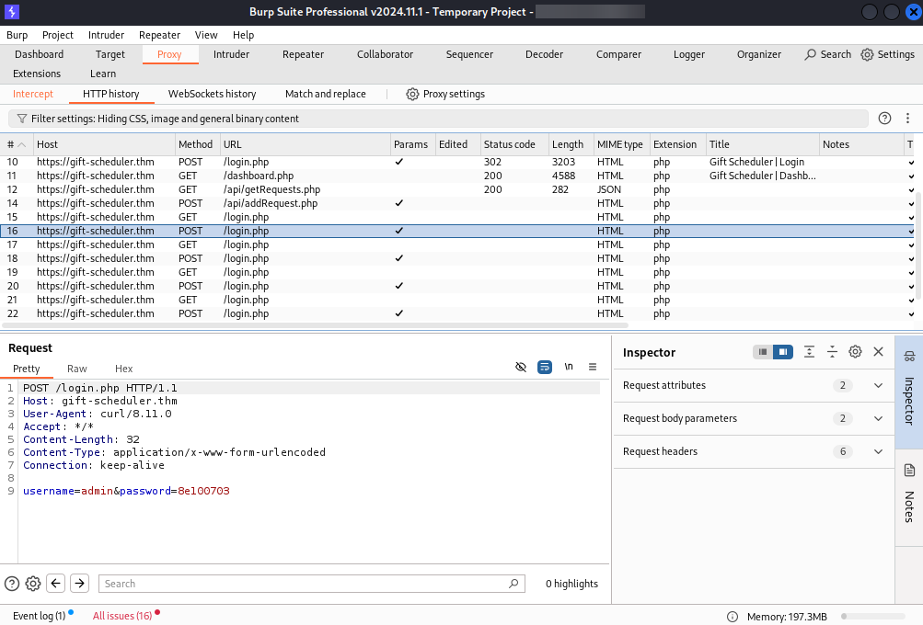Click the magnifier icon beside Search in the top bar
Image resolution: width=923 pixels, height=625 pixels.
pyautogui.click(x=811, y=54)
